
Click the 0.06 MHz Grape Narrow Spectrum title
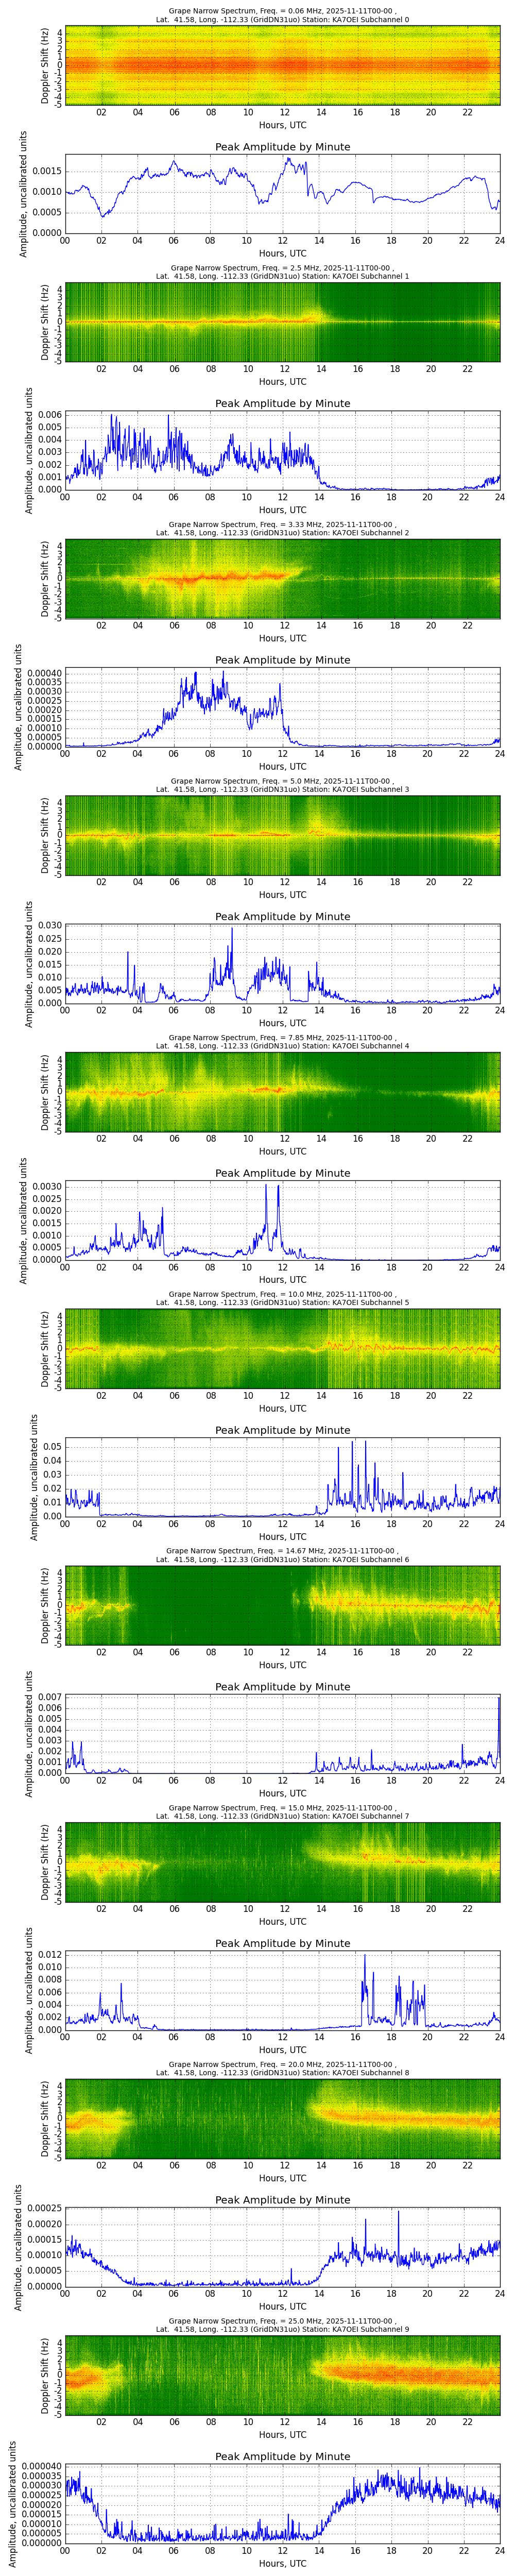tap(282, 16)
